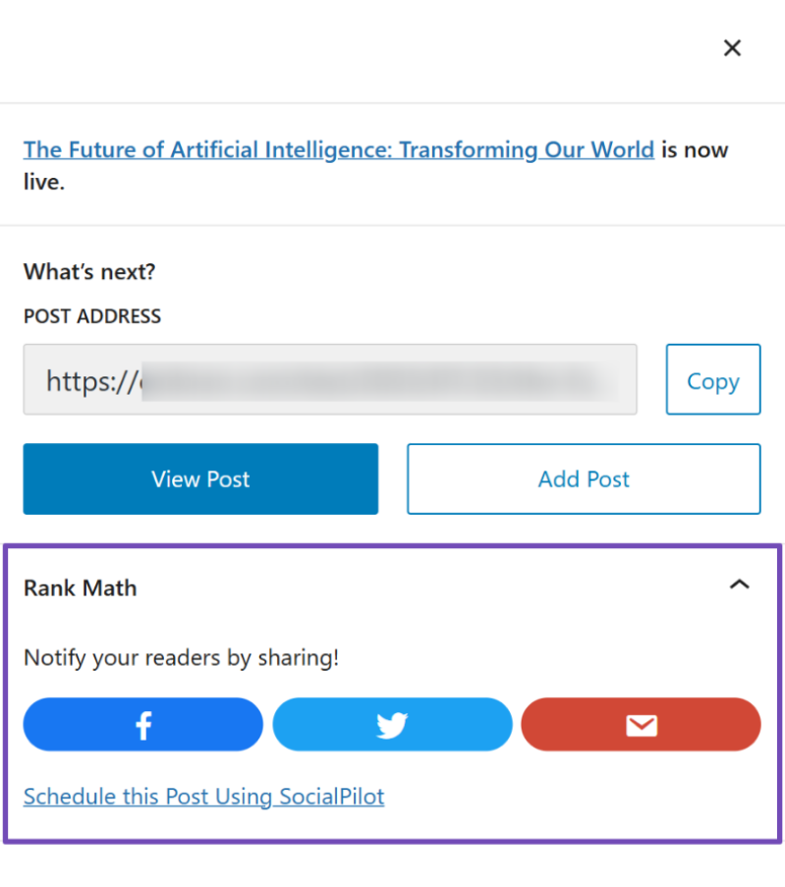This screenshot has width=785, height=887.
Task: Tap the light-blue Twitter share pill
Action: click(392, 725)
